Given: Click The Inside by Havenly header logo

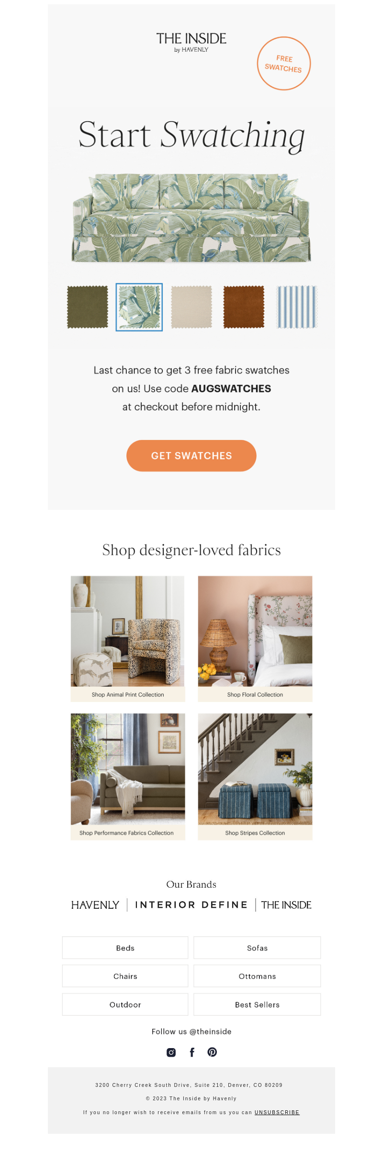Looking at the screenshot, I should coord(191,42).
